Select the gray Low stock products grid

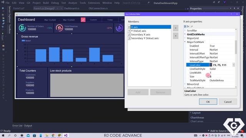pyautogui.click(x=87, y=85)
